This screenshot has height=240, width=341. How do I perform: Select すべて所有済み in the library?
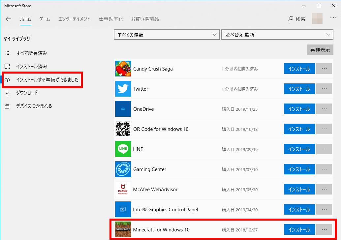tap(32, 53)
